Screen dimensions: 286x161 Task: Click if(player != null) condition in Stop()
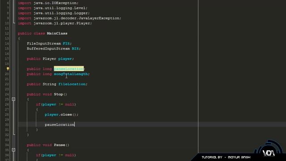[56, 104]
